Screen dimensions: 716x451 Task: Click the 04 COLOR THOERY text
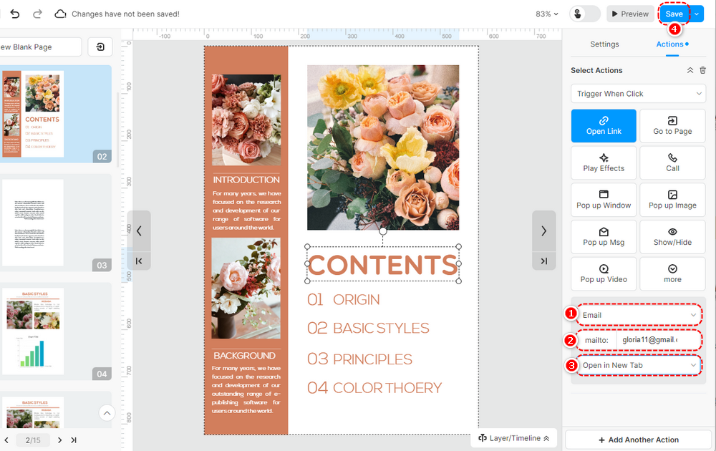tap(374, 387)
